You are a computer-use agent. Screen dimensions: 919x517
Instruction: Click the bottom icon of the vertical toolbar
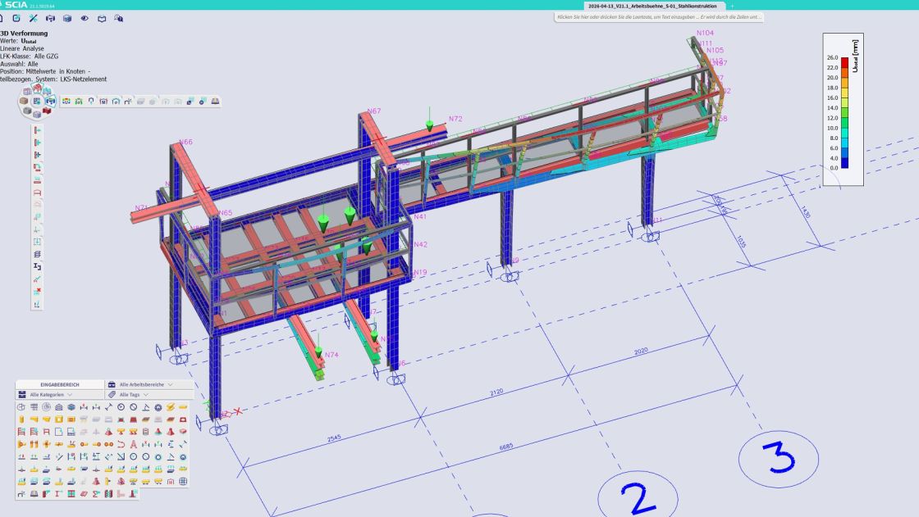(x=37, y=305)
